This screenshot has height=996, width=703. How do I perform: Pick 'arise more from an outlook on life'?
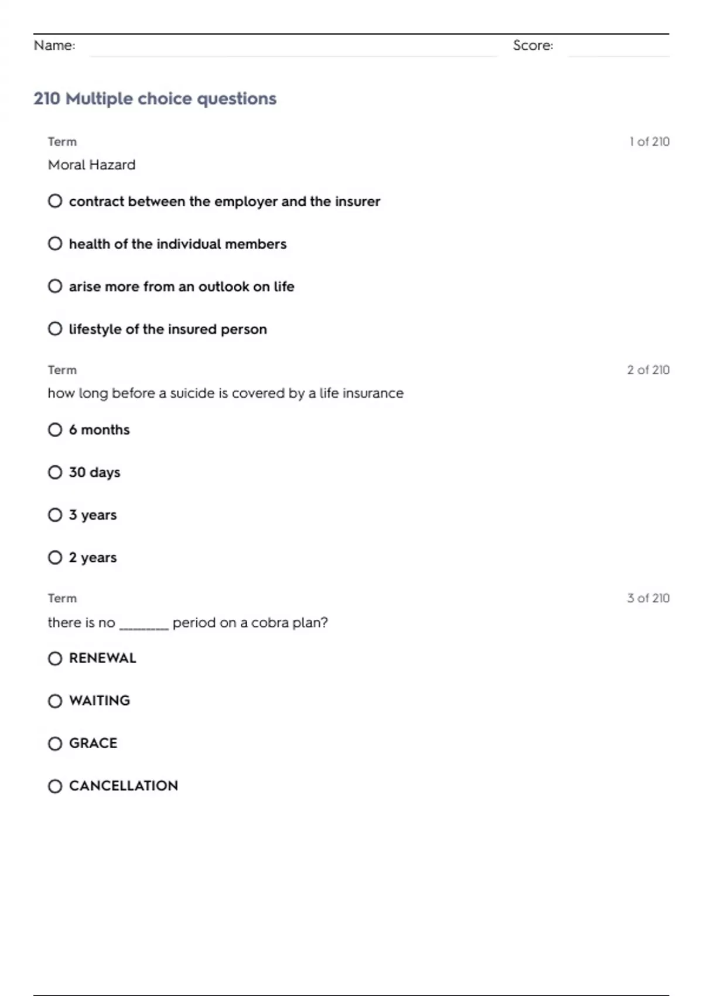pos(55,286)
